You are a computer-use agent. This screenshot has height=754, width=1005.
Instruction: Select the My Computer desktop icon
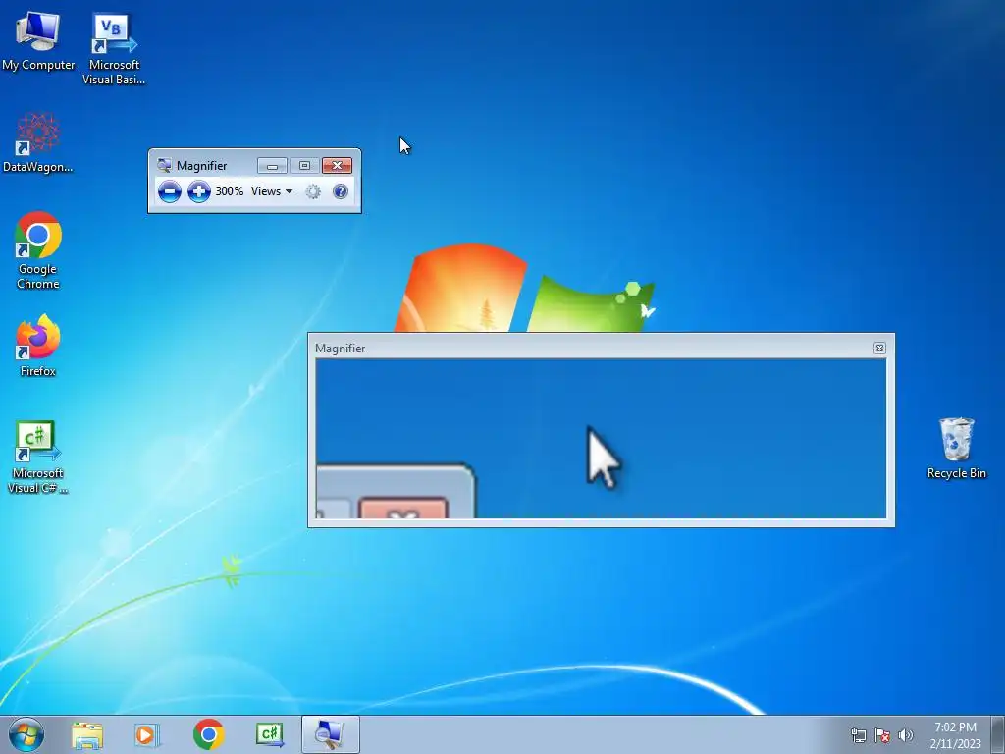coord(38,41)
